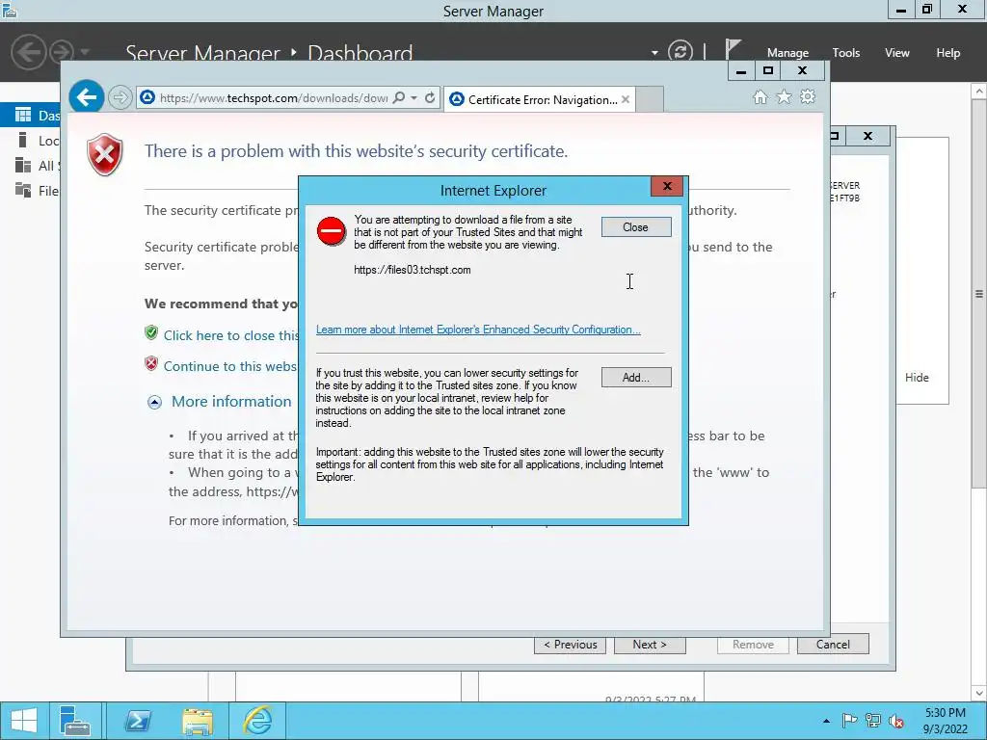Screen dimensions: 987x740
Task: Open the View menu in Server Manager
Action: click(897, 53)
